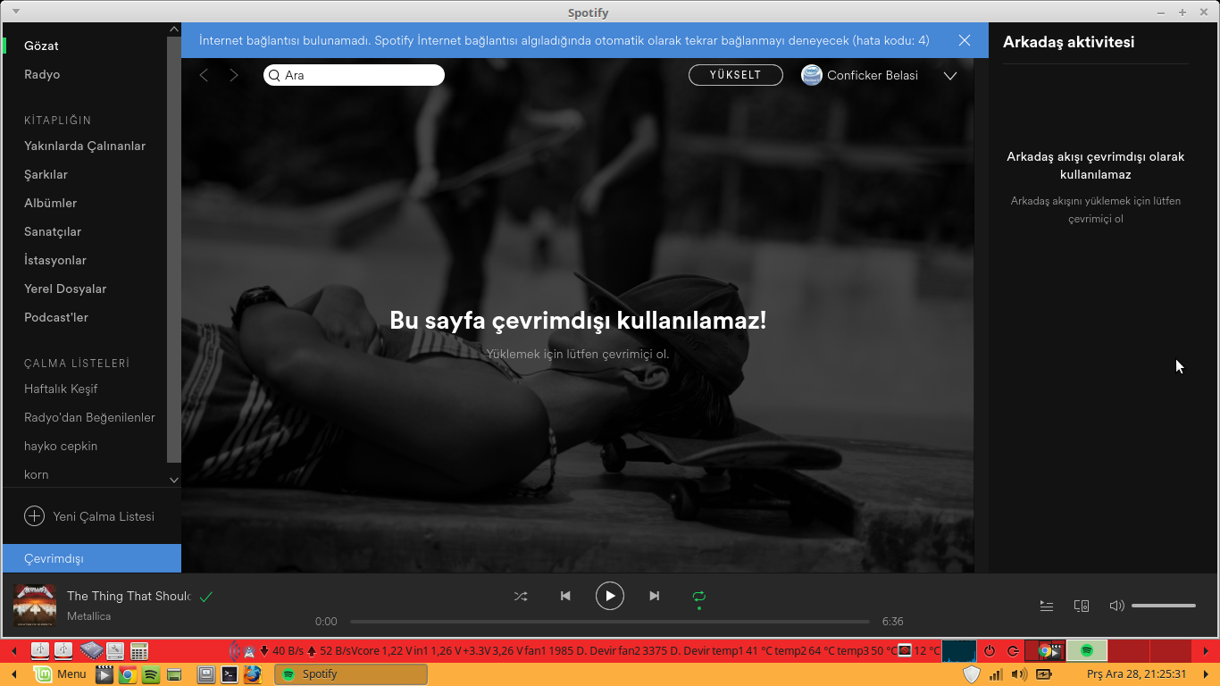
Task: Open the terminal launcher on the panel
Action: click(x=230, y=674)
